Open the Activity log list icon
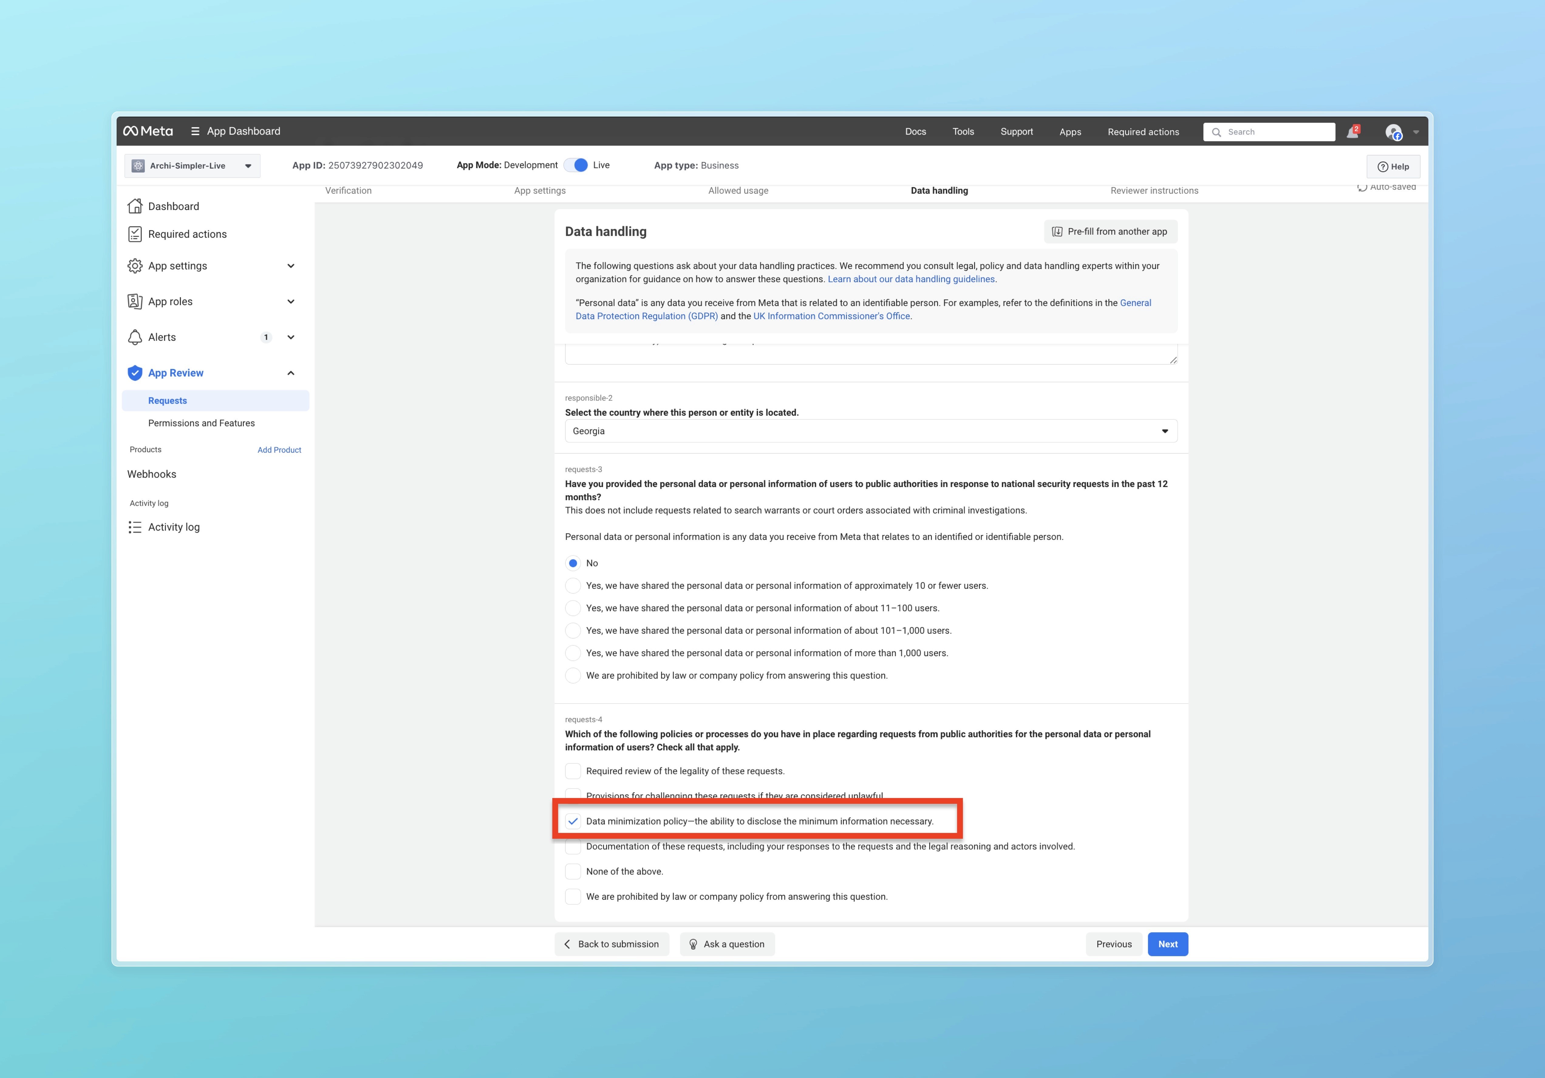 [x=135, y=527]
